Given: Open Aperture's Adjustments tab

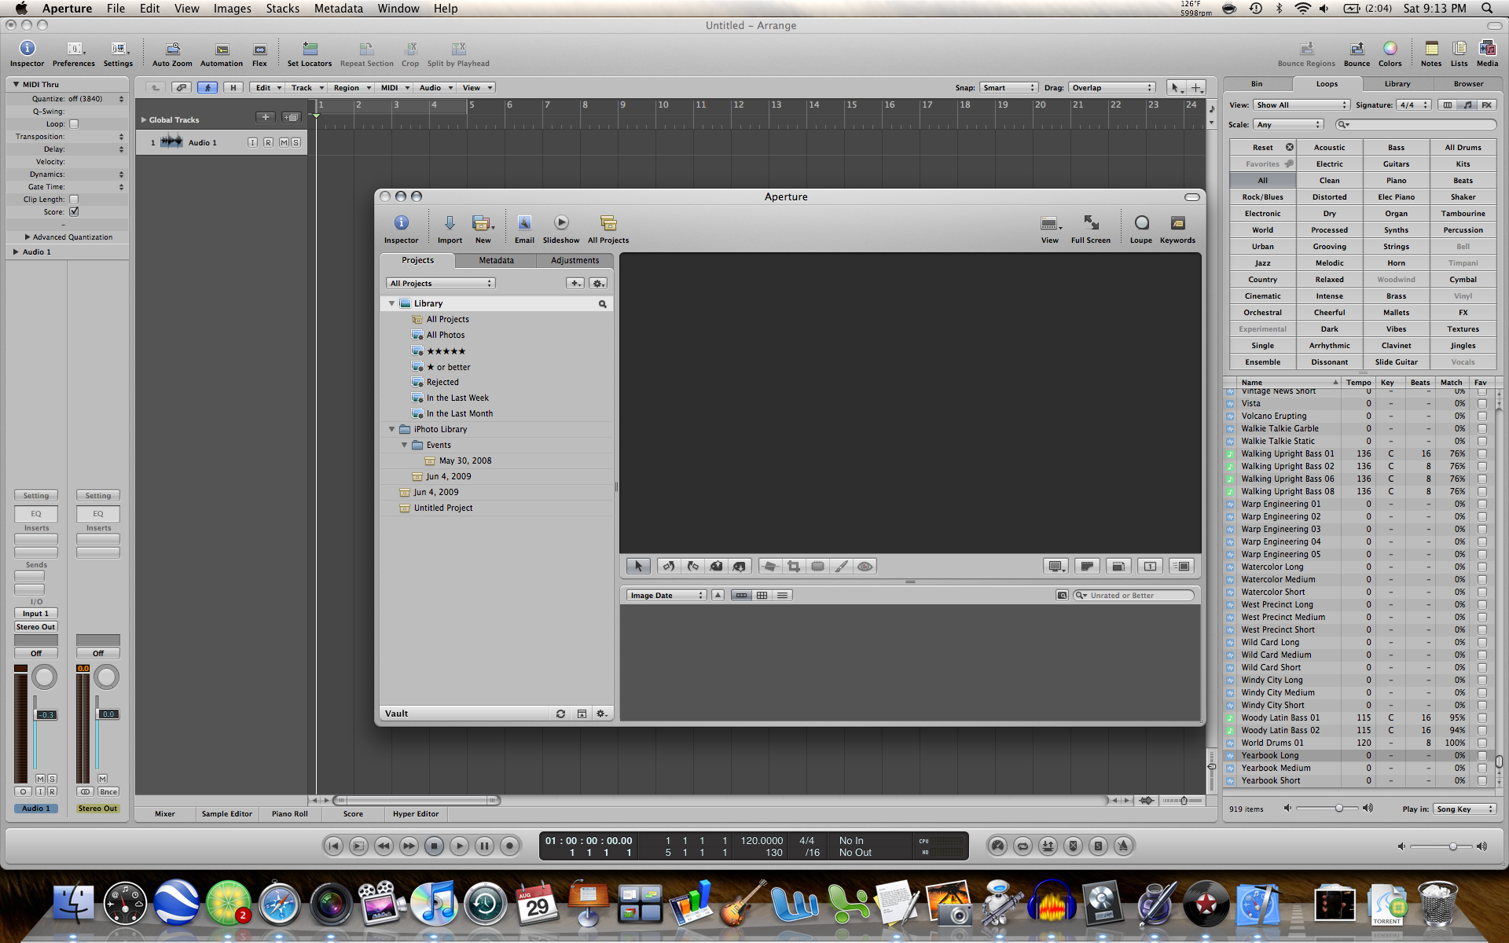Looking at the screenshot, I should tap(575, 260).
